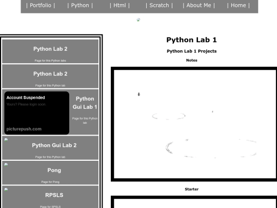277x208 pixels.
Task: Go to the Python nav item
Action: pos(80,5)
